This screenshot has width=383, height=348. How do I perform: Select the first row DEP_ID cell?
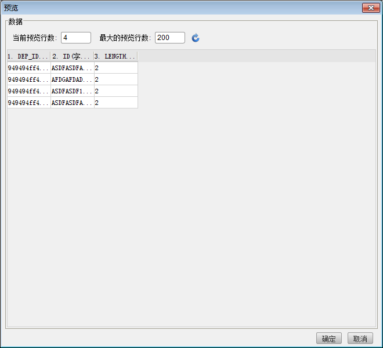point(28,68)
